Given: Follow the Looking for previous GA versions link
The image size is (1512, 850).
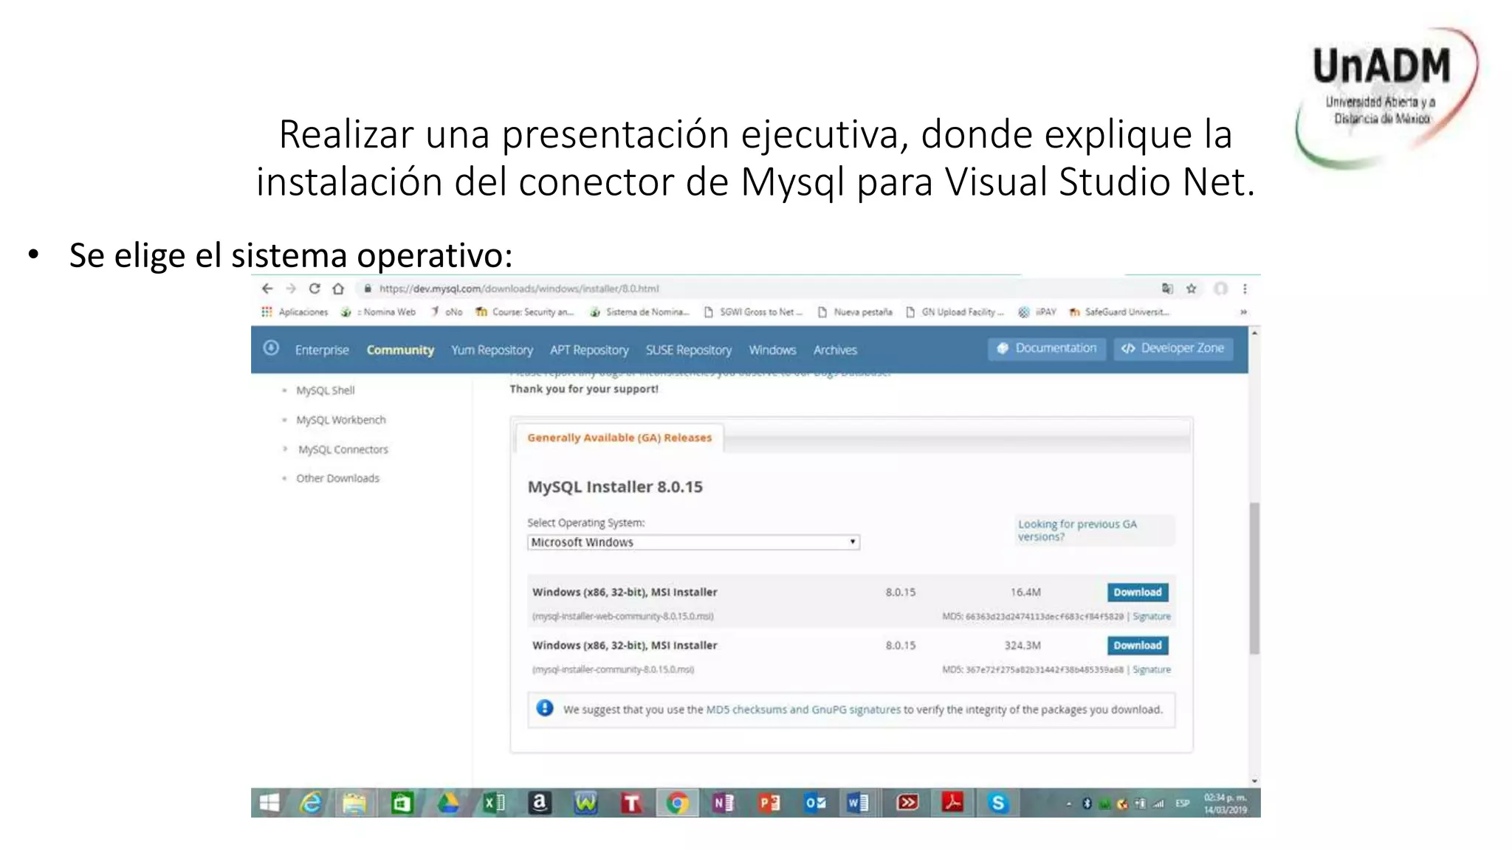Looking at the screenshot, I should 1077,530.
